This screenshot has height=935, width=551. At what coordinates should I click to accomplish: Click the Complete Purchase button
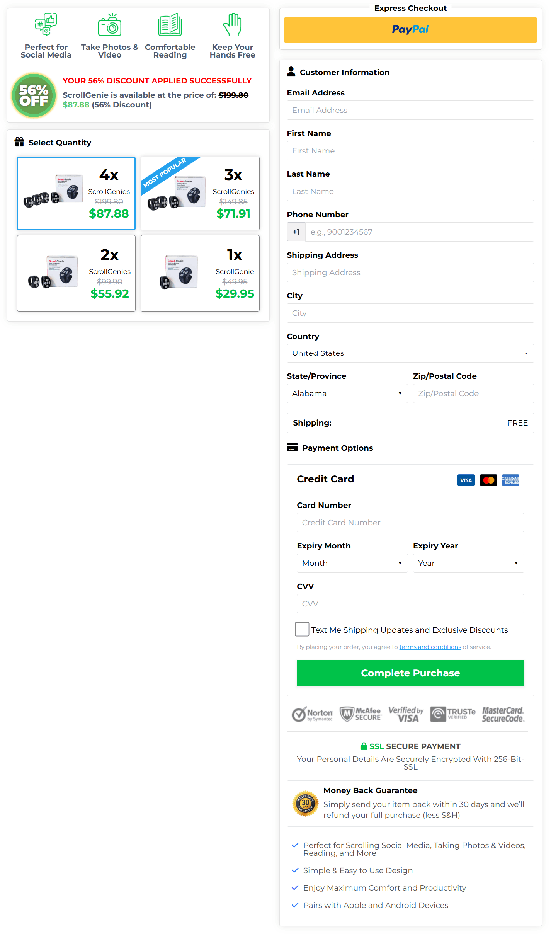pos(410,673)
